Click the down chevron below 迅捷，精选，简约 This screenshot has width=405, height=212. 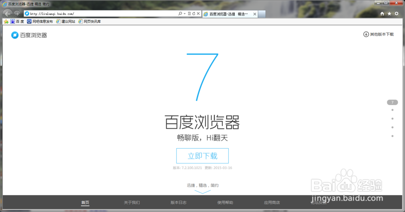pyautogui.click(x=202, y=192)
